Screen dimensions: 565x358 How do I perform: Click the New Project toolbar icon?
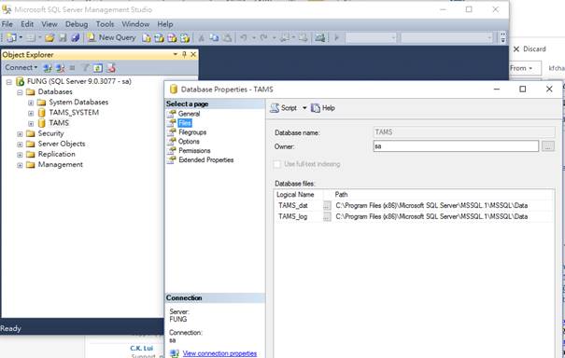(11, 37)
